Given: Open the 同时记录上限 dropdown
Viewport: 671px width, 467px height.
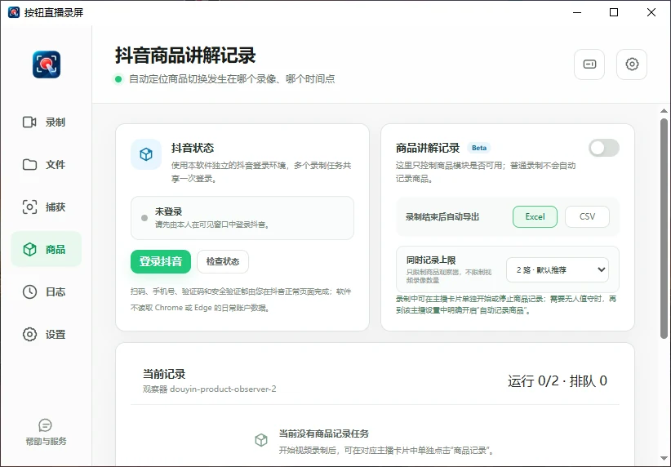Looking at the screenshot, I should pos(558,269).
